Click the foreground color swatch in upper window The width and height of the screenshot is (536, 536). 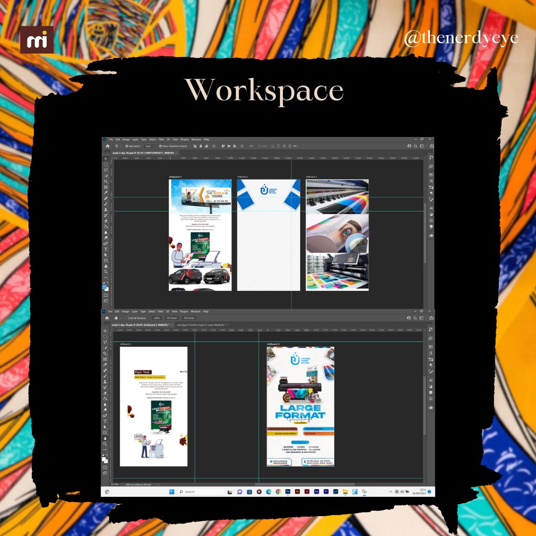coord(105,287)
